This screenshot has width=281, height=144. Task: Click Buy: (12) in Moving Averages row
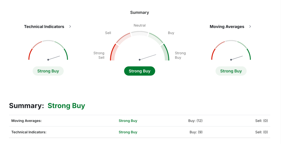pyautogui.click(x=195, y=121)
